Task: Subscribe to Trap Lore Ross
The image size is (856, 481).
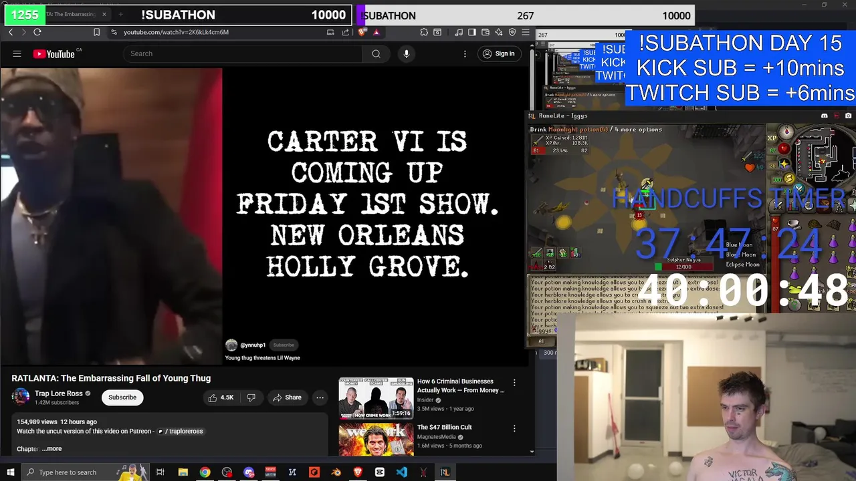Action: point(122,397)
